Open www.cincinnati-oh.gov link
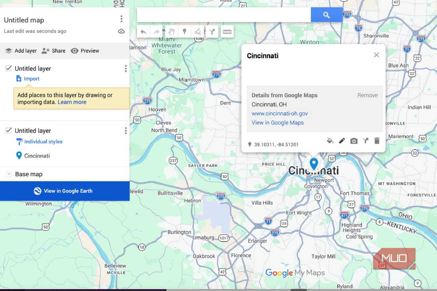The width and height of the screenshot is (437, 291). pos(280,113)
